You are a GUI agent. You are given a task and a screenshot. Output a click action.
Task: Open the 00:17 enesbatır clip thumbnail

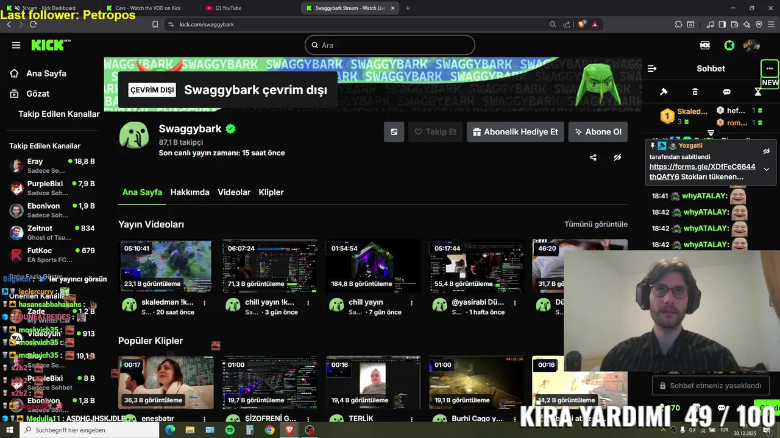tap(166, 382)
